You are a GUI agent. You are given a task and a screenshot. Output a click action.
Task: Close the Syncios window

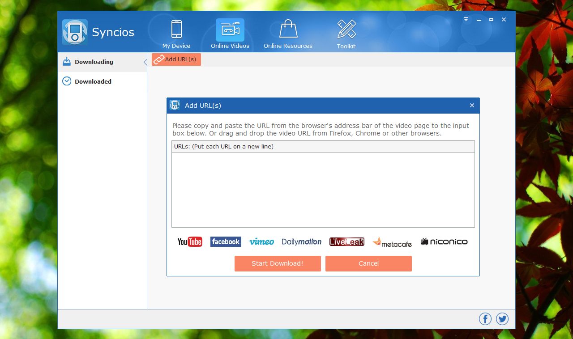504,20
